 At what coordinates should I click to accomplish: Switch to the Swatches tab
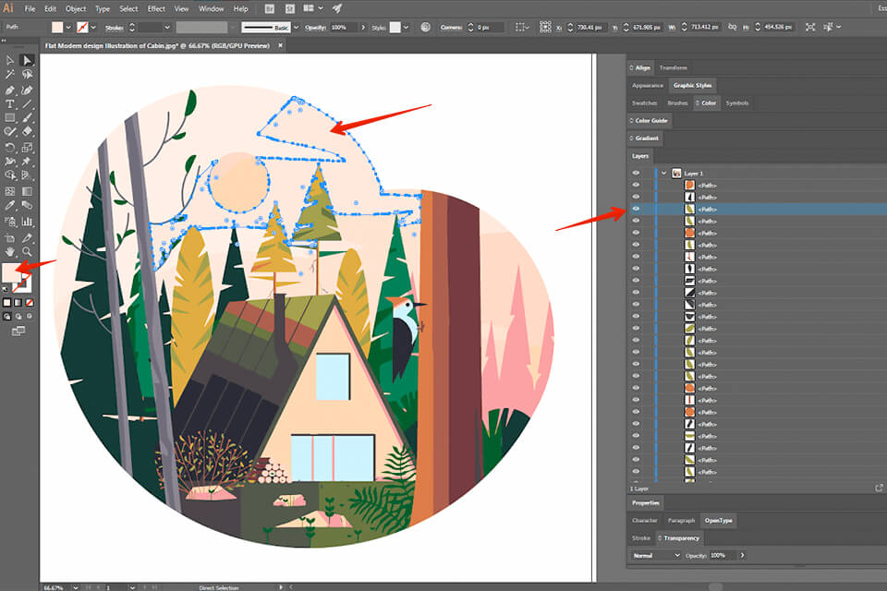644,103
